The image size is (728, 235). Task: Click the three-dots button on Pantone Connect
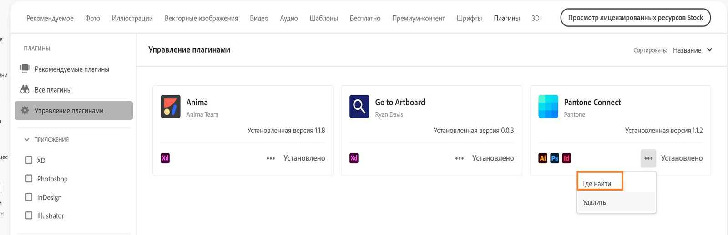click(x=648, y=158)
